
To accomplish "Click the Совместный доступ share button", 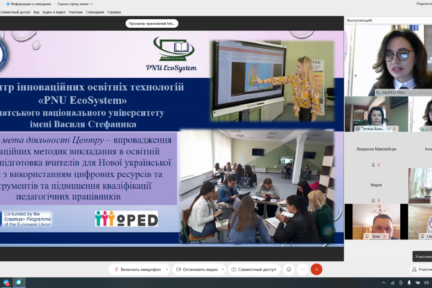I will 253,269.
